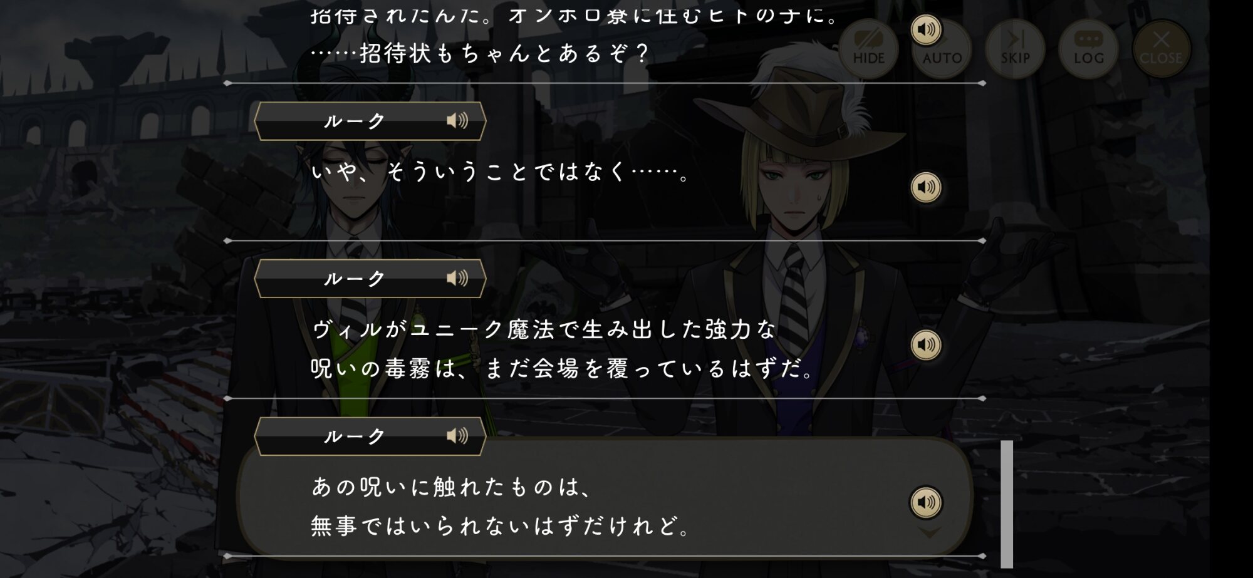The image size is (1253, 578).
Task: Tap speaker icon in third ルーク name tag
Action: pos(457,436)
